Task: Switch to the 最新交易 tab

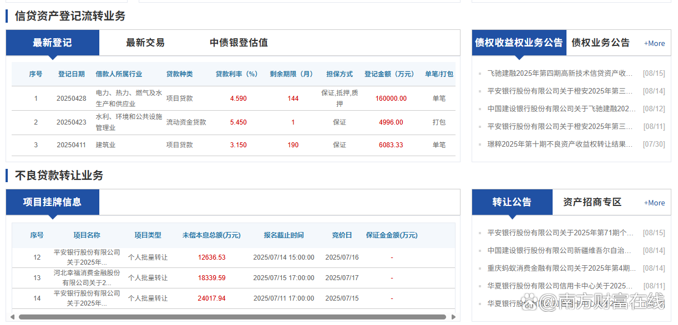Action: pyautogui.click(x=145, y=42)
